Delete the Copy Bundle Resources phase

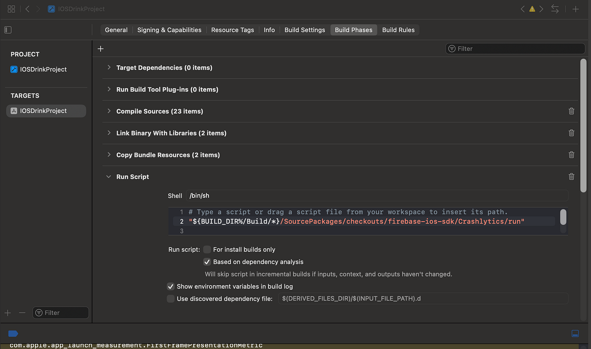pyautogui.click(x=572, y=155)
